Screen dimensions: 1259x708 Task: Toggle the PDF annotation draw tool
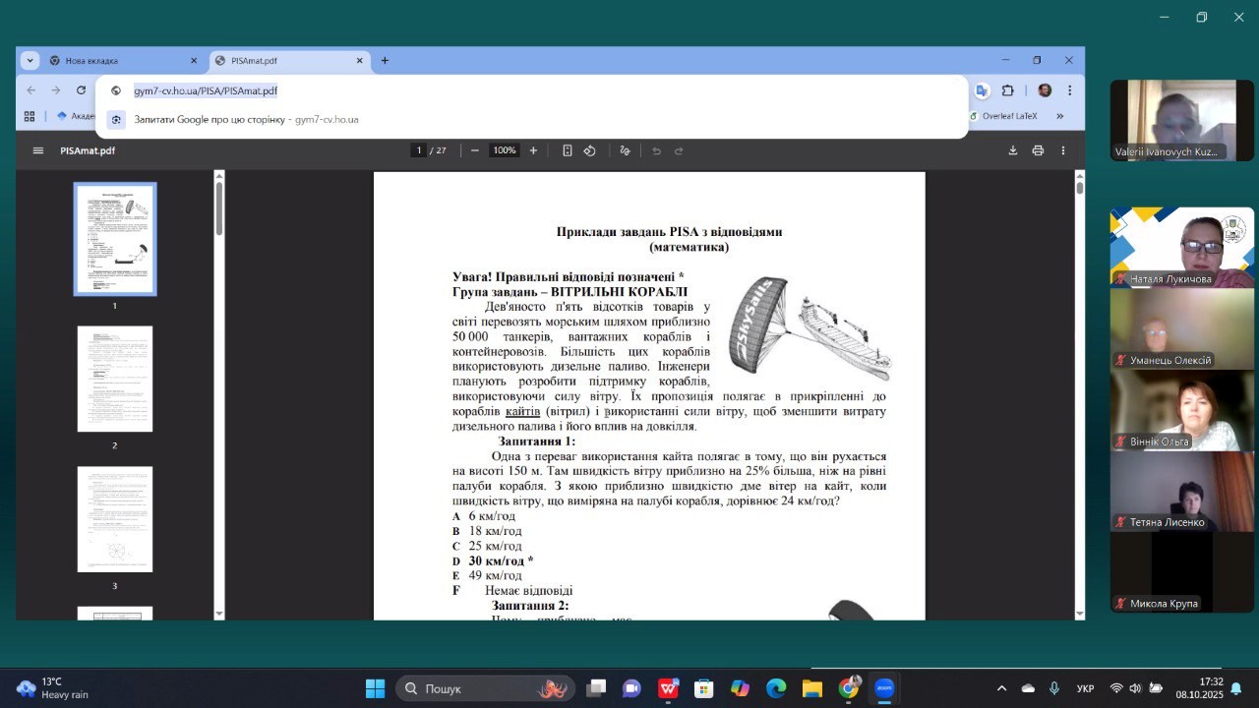(625, 150)
